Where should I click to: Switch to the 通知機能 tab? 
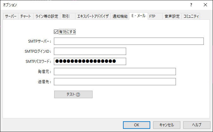(x=120, y=16)
